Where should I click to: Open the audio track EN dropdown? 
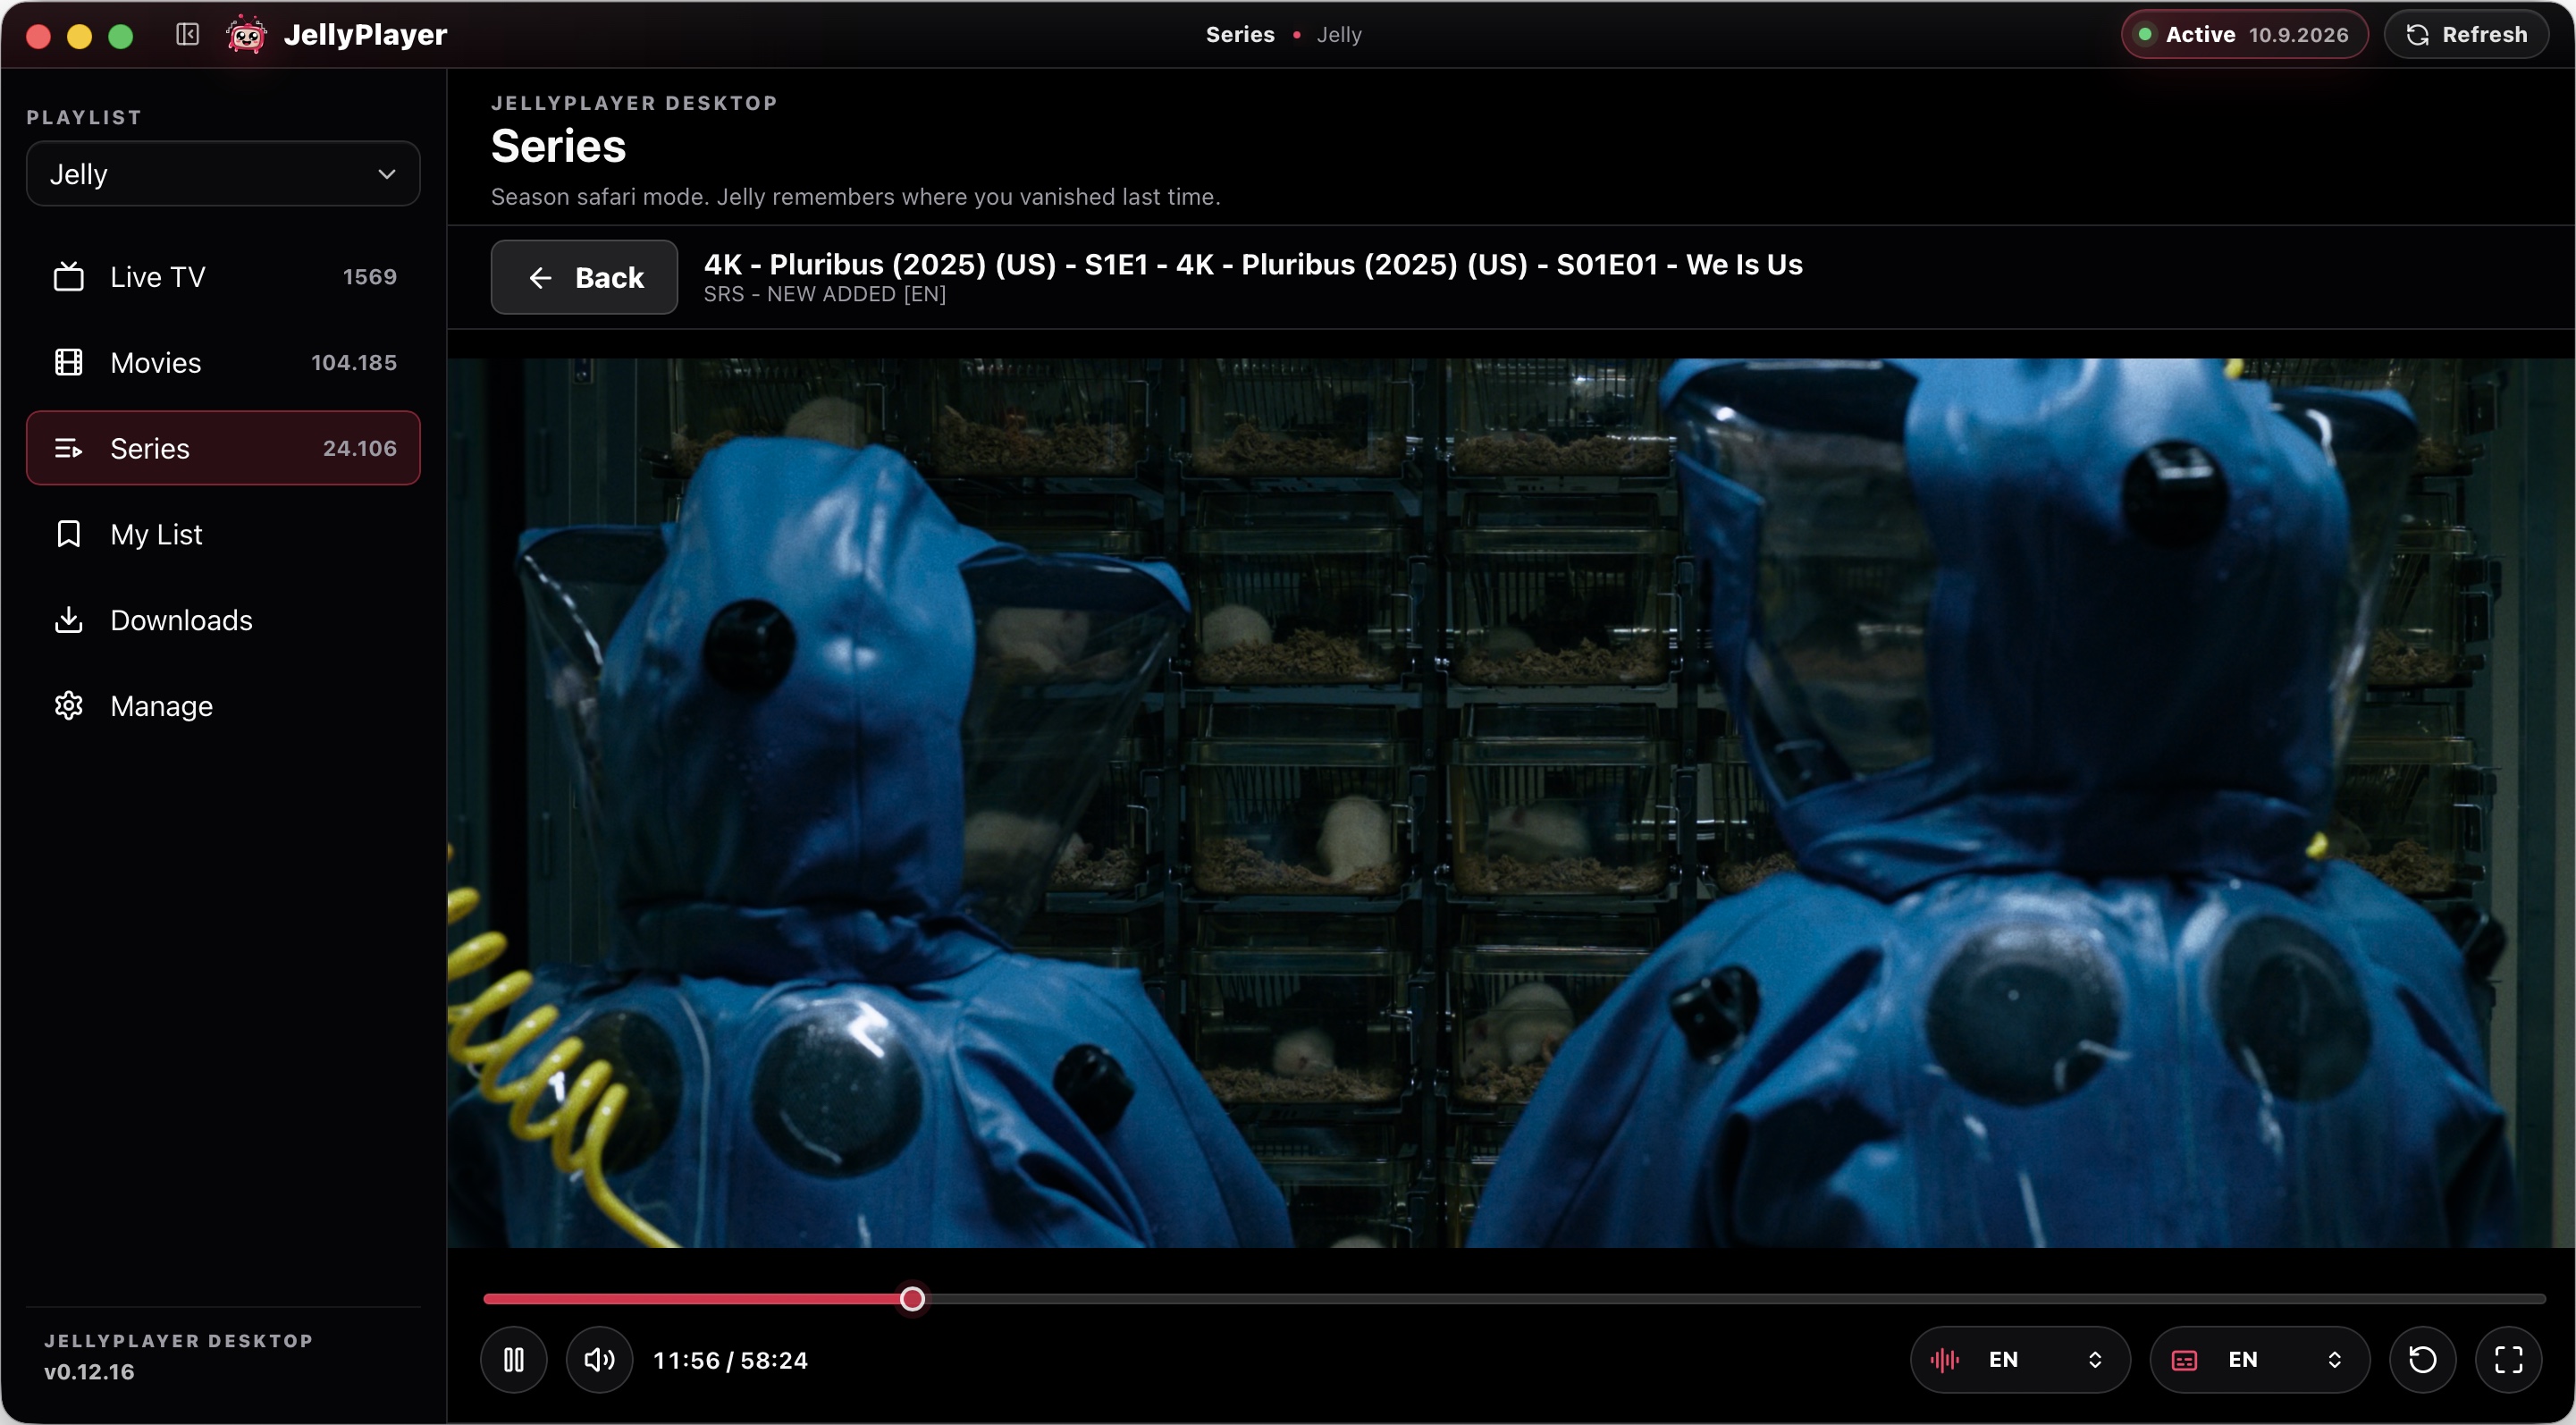coord(2020,1360)
